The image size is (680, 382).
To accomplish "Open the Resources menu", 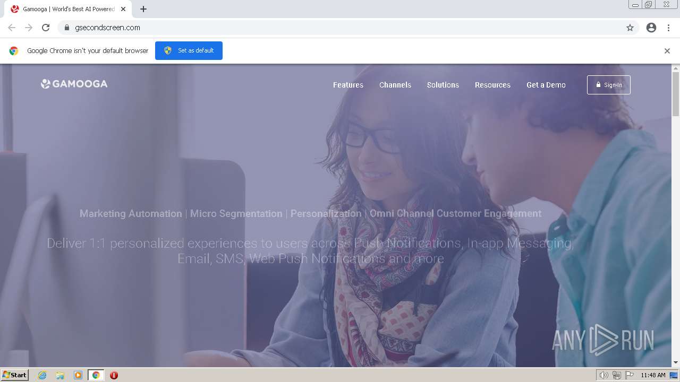I will click(492, 85).
